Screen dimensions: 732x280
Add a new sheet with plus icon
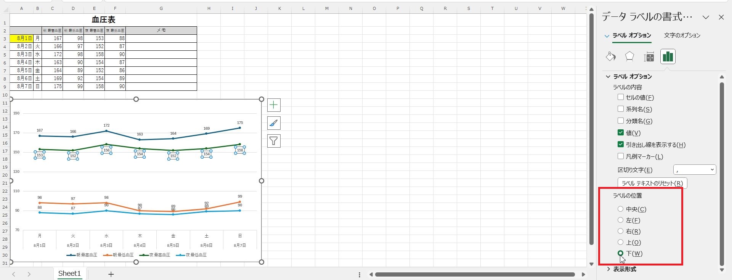[x=111, y=274]
